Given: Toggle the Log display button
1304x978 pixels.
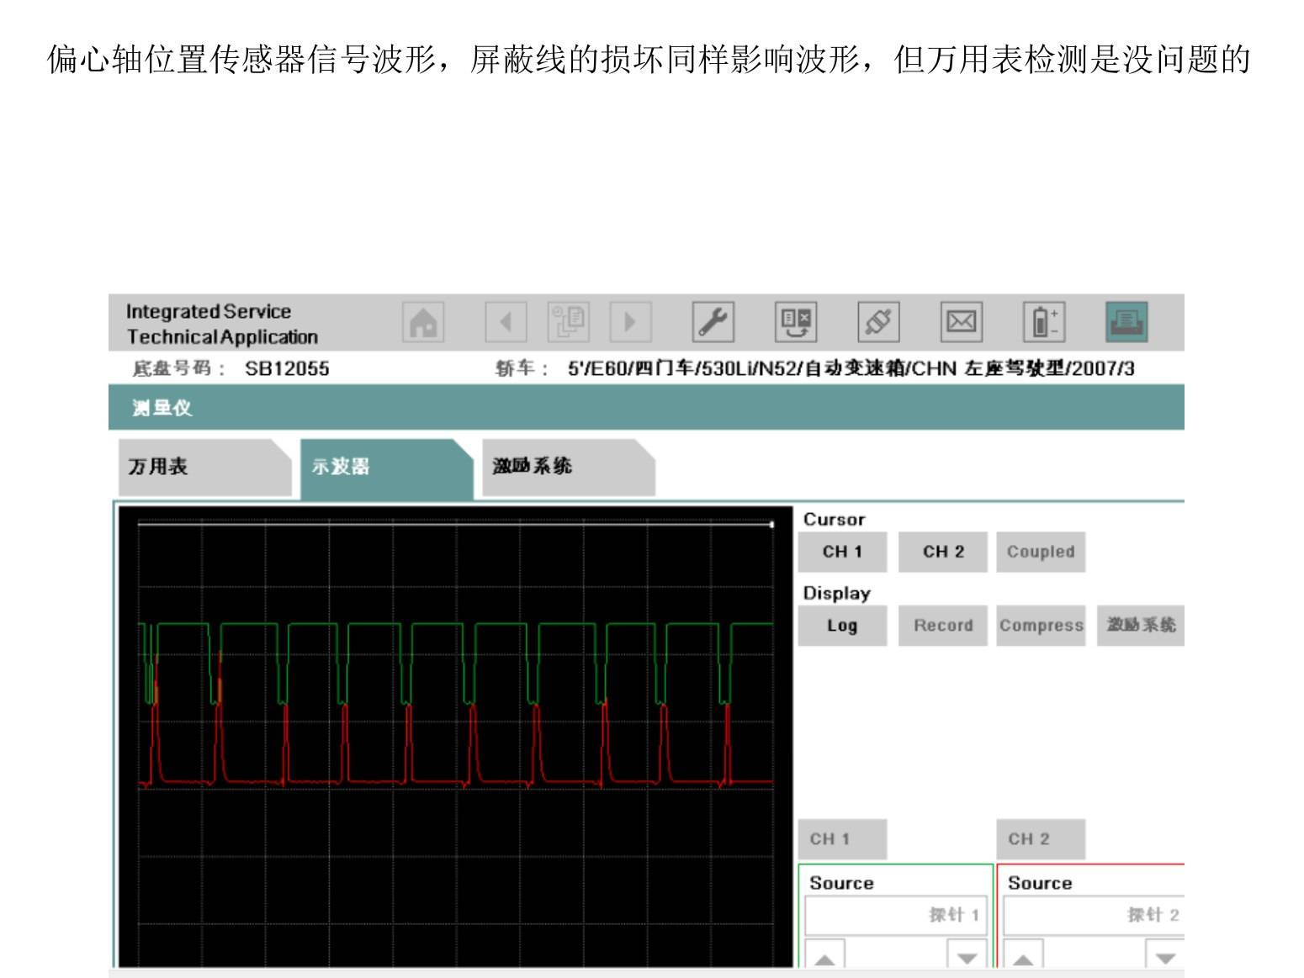Looking at the screenshot, I should coord(842,626).
